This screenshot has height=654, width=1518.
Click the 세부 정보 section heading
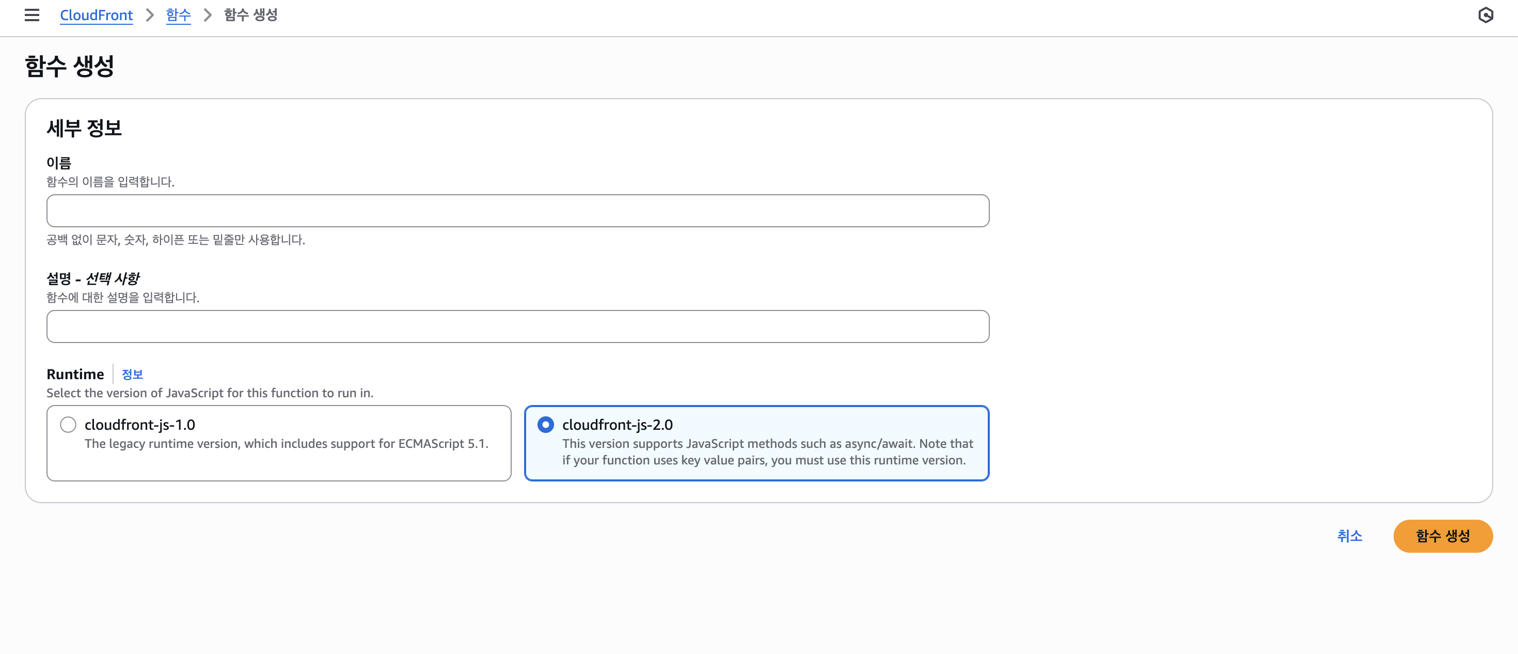click(x=84, y=128)
